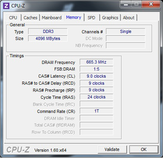
Task: Click the 1:5 FSB:DRAM ratio value
Action: coord(97,69)
